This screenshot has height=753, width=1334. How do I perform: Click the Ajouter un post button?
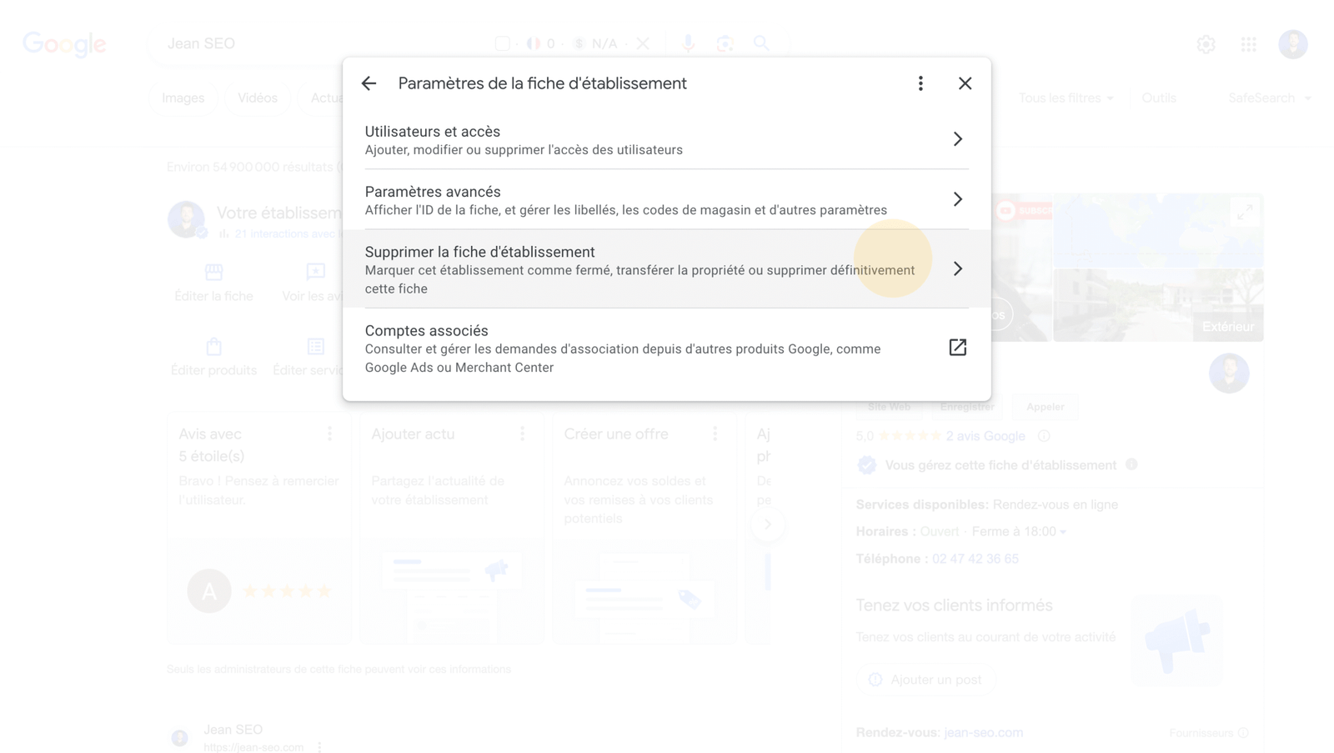[x=925, y=680]
